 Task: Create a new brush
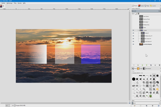point(141,106)
